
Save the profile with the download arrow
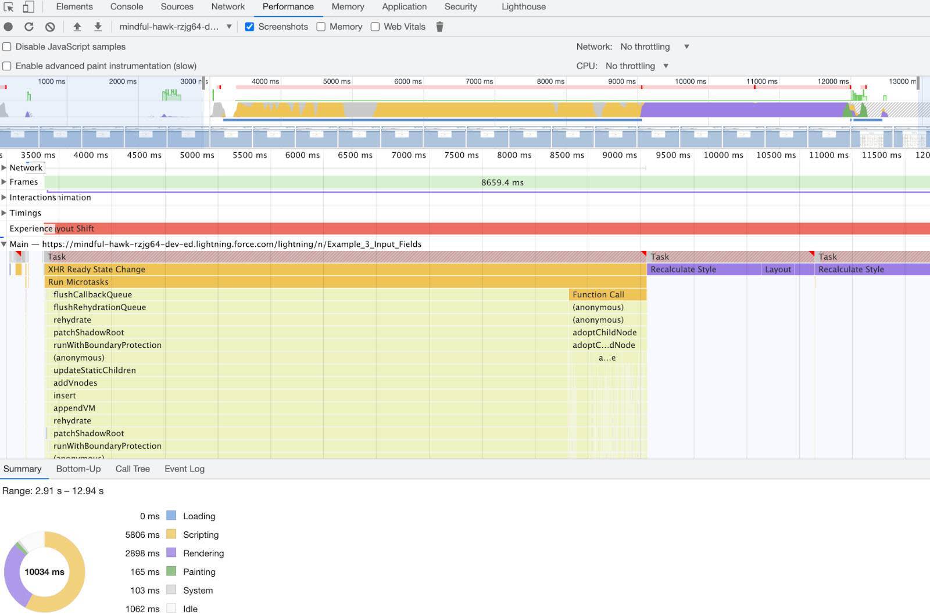98,27
